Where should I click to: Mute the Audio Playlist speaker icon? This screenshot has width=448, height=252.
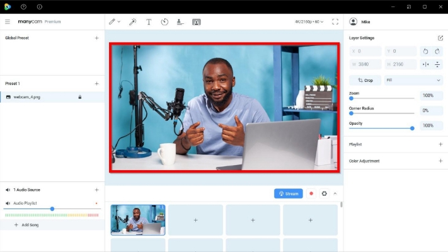pyautogui.click(x=8, y=203)
